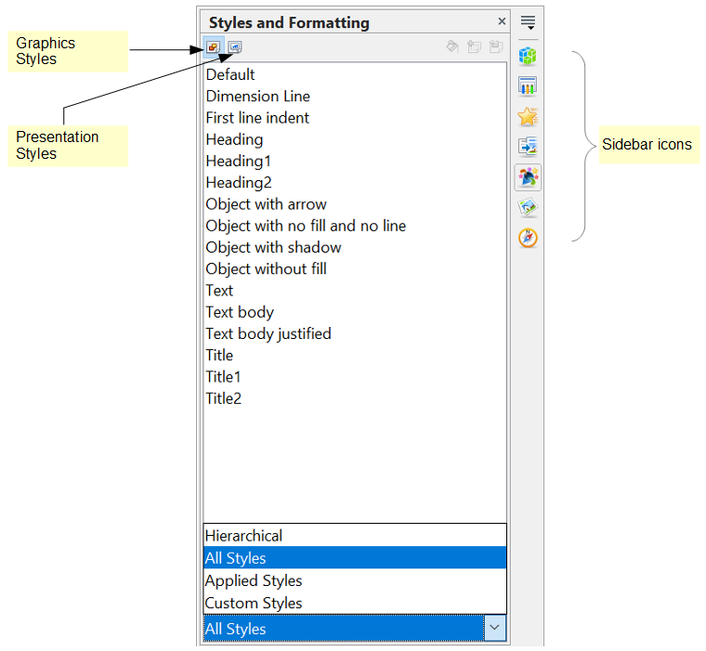Select the Heading style

(x=355, y=139)
